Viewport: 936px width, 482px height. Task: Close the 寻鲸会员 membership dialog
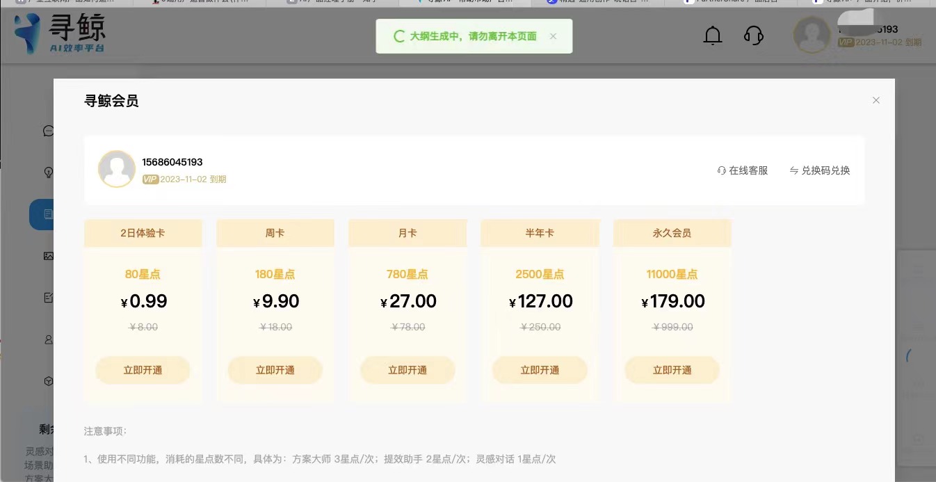(876, 100)
